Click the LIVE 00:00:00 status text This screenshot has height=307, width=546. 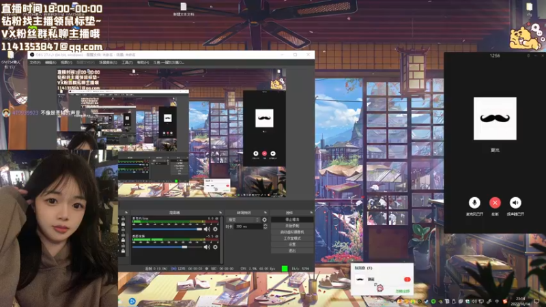190,269
